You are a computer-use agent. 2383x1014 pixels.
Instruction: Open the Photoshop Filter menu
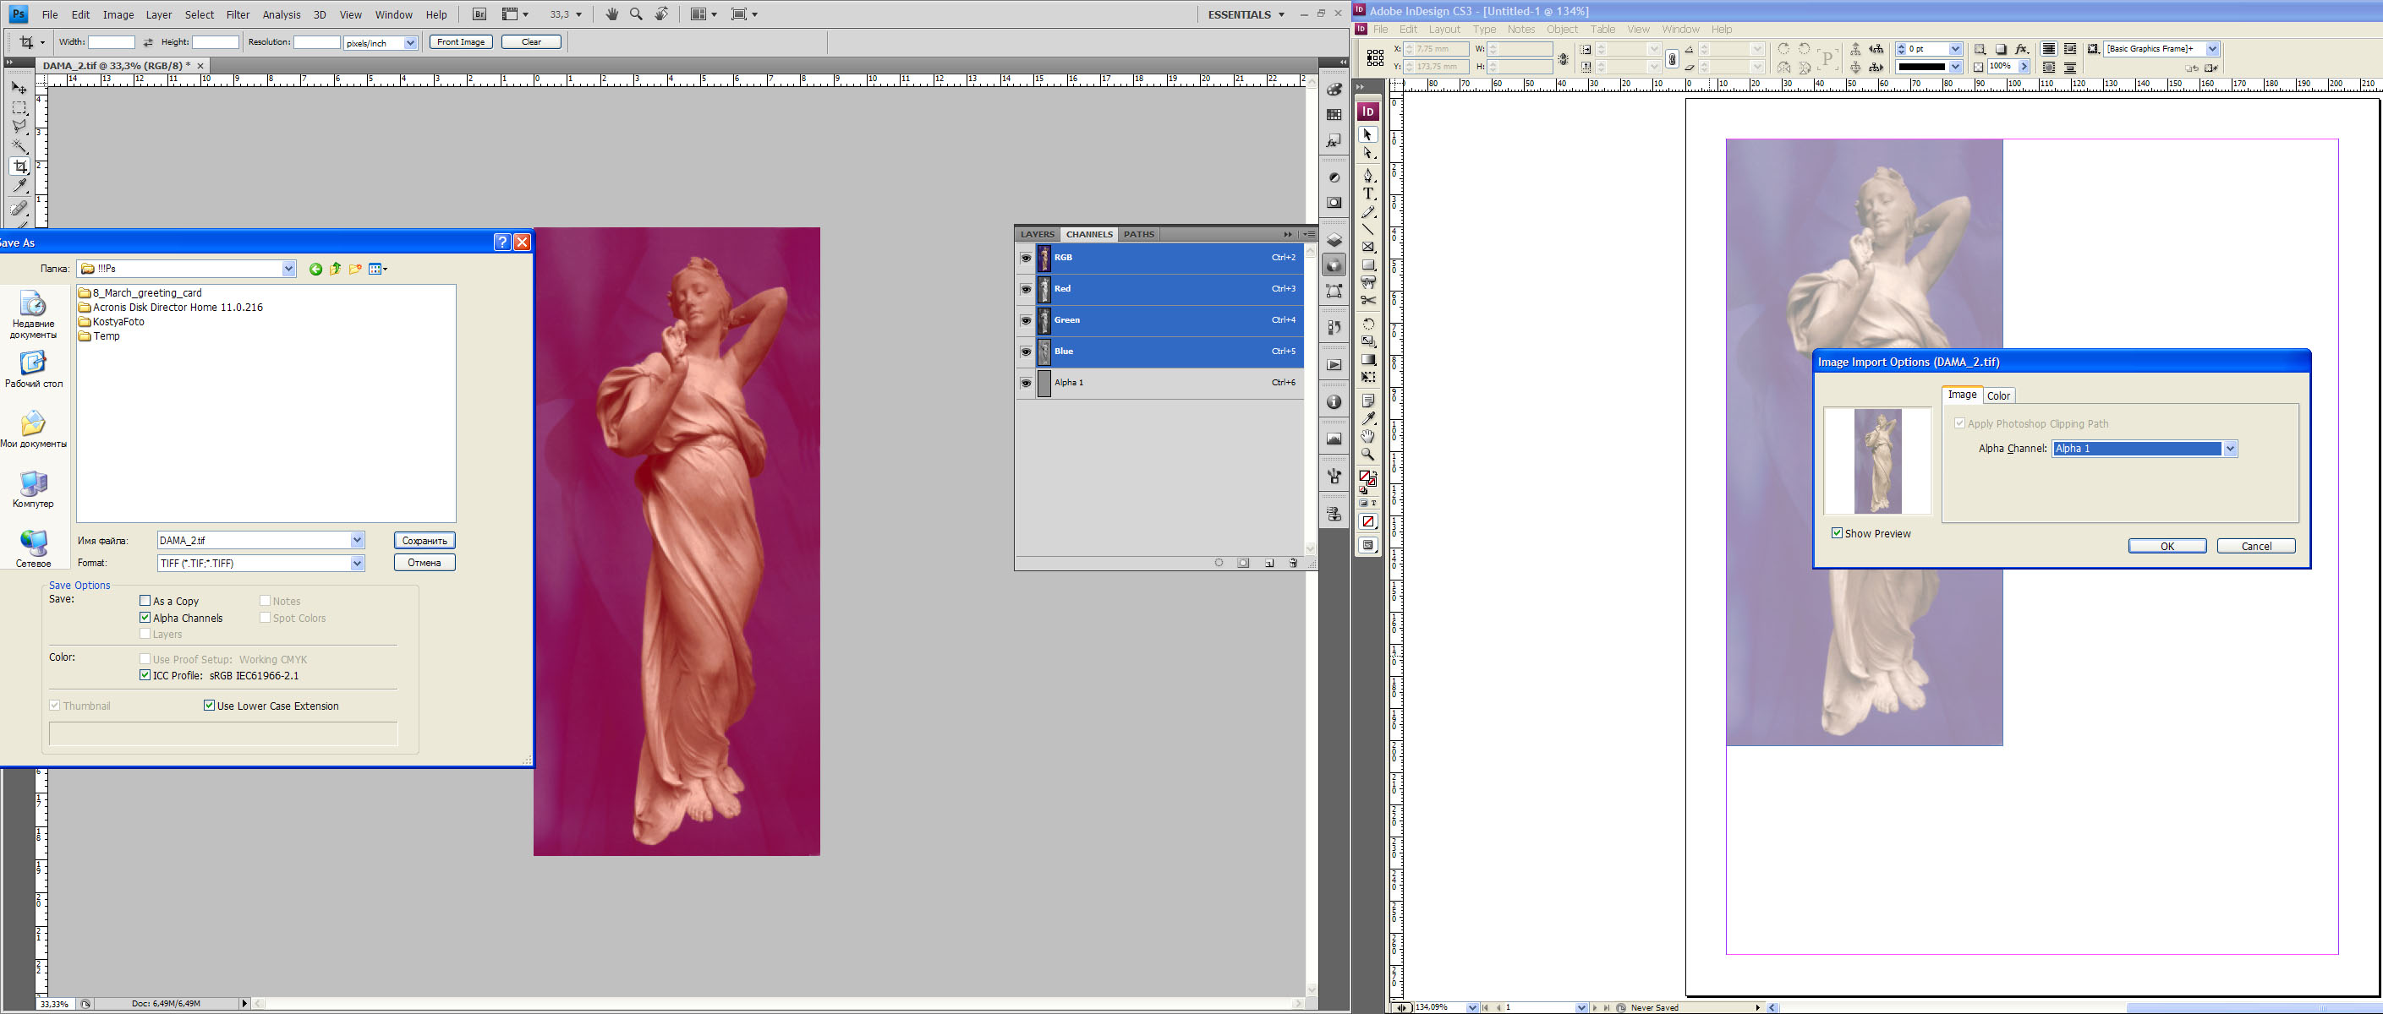tap(238, 15)
